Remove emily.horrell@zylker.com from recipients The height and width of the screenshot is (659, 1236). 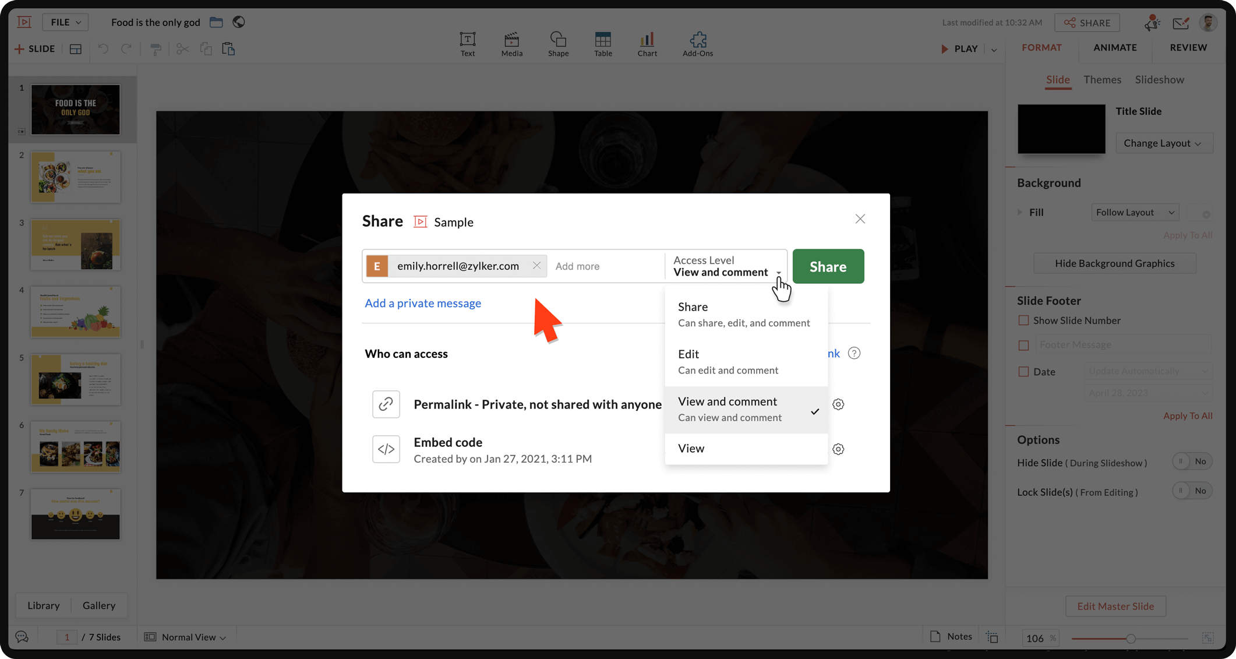pyautogui.click(x=536, y=266)
